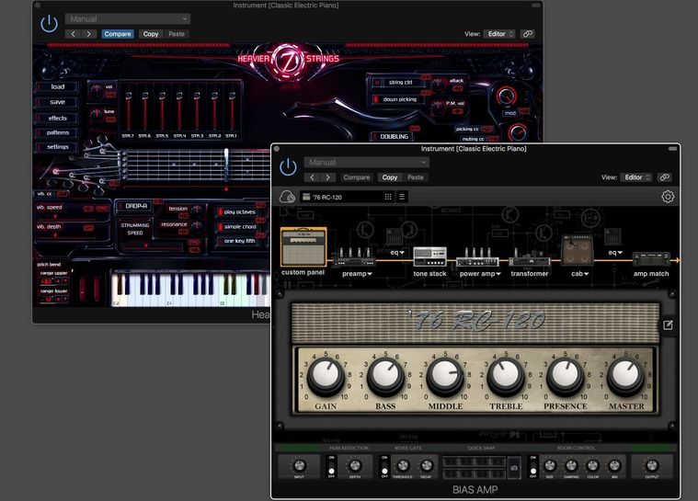Click Room Control SIZE knob
Viewport: 698px width, 501px height.
pos(550,466)
